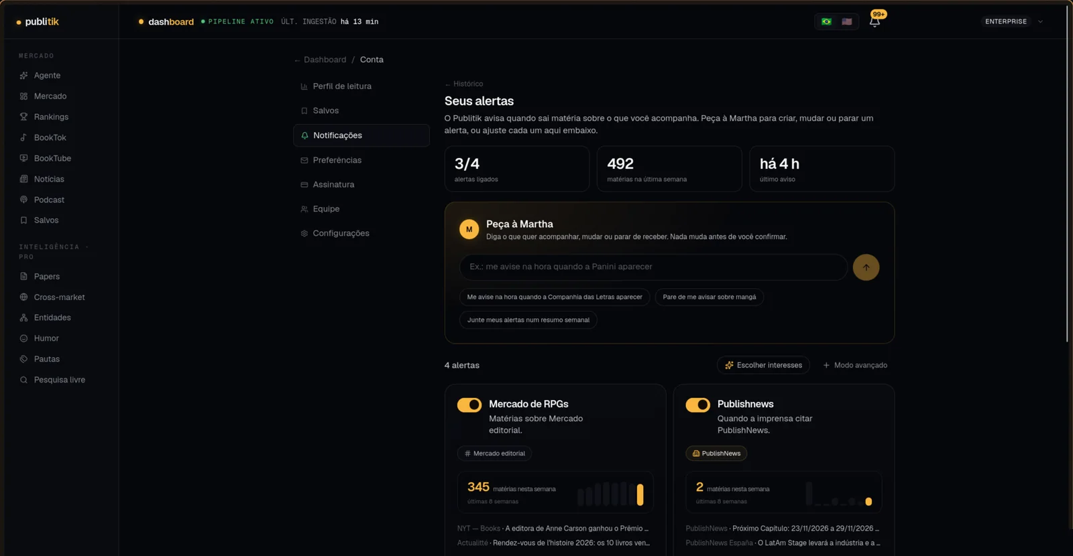Open the Configurações account section

click(361, 233)
